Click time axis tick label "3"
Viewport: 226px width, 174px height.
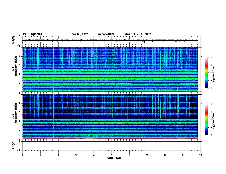coord(76,155)
